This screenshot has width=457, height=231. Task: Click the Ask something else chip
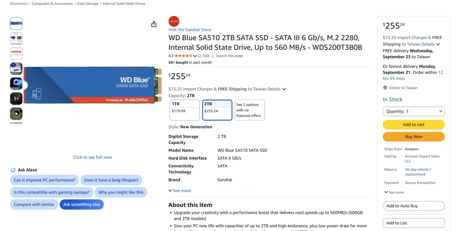(82, 204)
